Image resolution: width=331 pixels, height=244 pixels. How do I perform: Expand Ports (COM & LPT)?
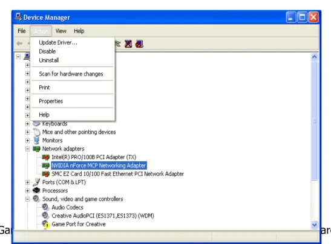click(27, 182)
